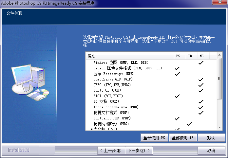Select the JPEG (JPG, JPE, JPEG) row text
This screenshot has height=158, width=228.
tap(112, 85)
